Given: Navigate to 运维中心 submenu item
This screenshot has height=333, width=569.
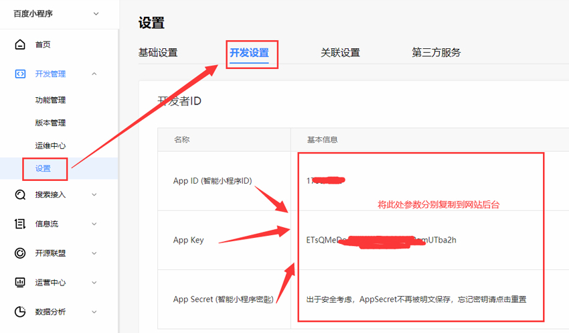Looking at the screenshot, I should [50, 146].
